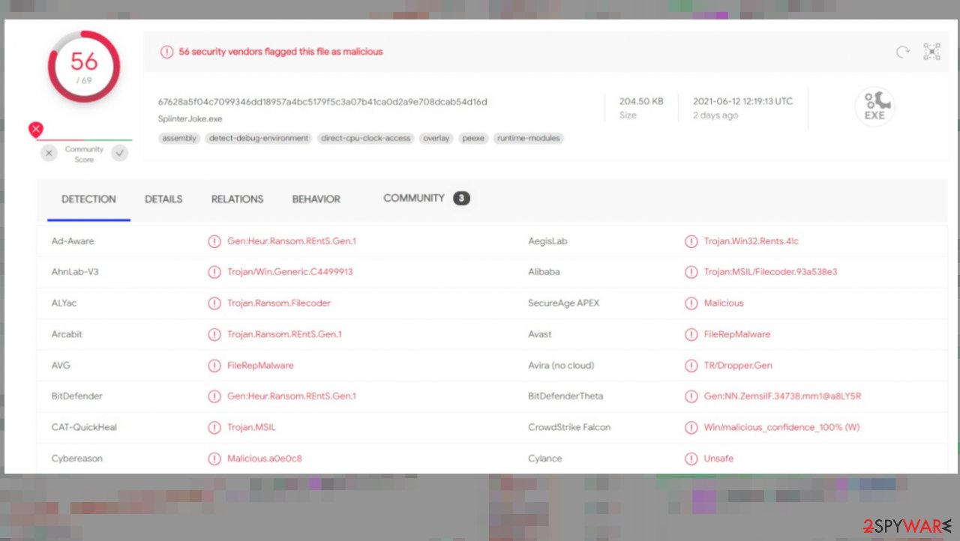The image size is (960, 541).
Task: Click alert icon next to Cylance result
Action: coord(691,459)
